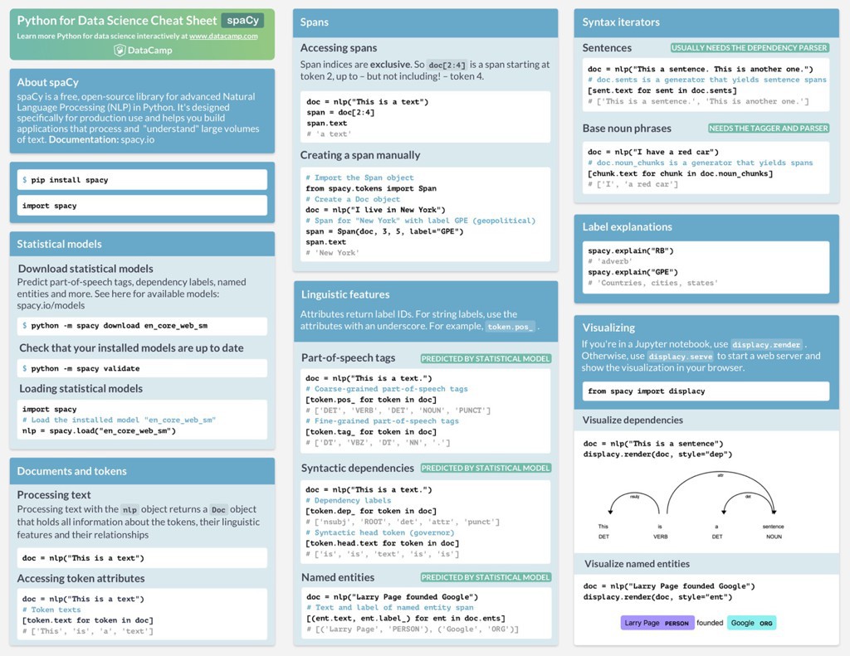The image size is (850, 656).
Task: Click the DataCamp shield logo icon
Action: [x=120, y=51]
